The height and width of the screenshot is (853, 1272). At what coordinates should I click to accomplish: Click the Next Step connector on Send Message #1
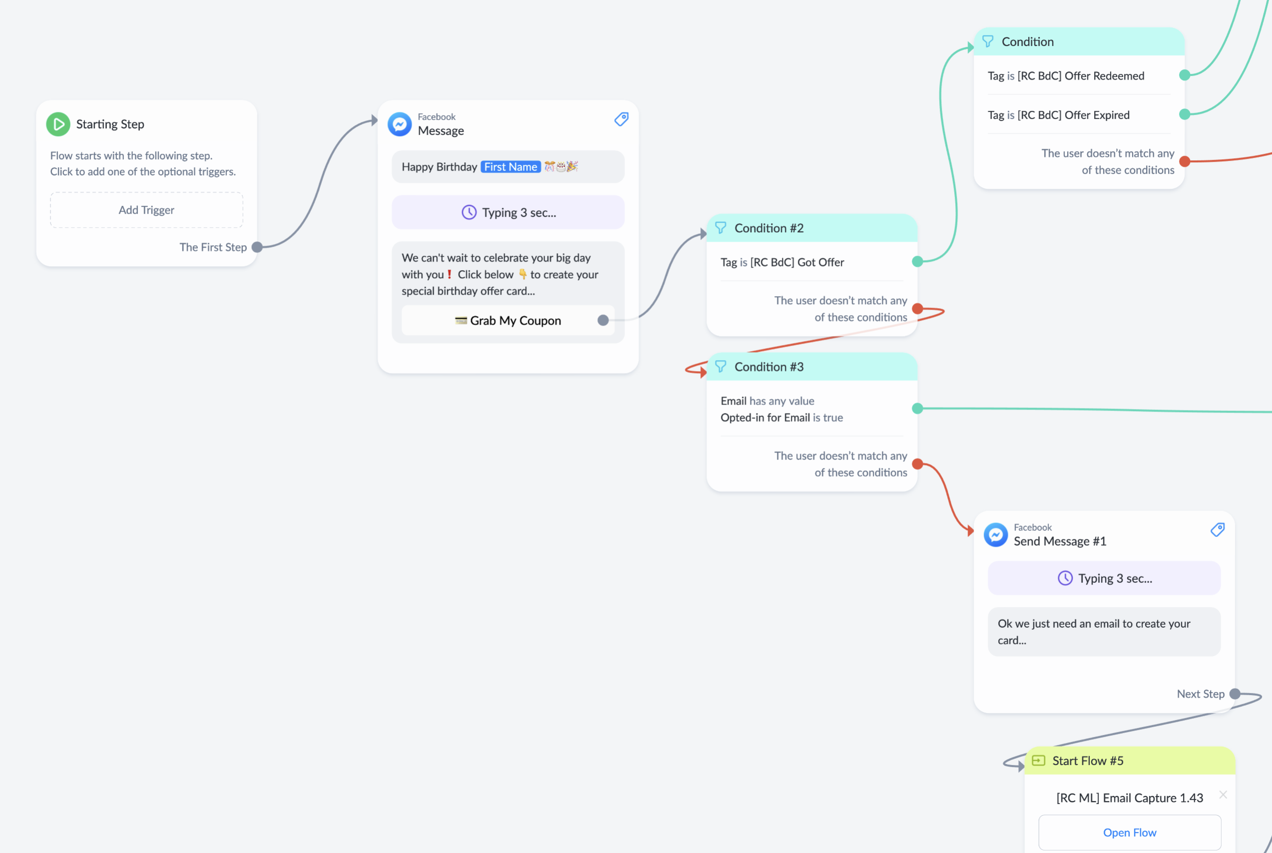point(1235,694)
